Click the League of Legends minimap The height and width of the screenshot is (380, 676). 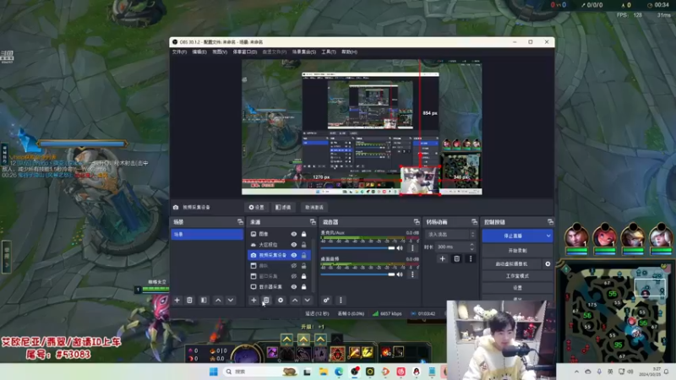(617, 312)
